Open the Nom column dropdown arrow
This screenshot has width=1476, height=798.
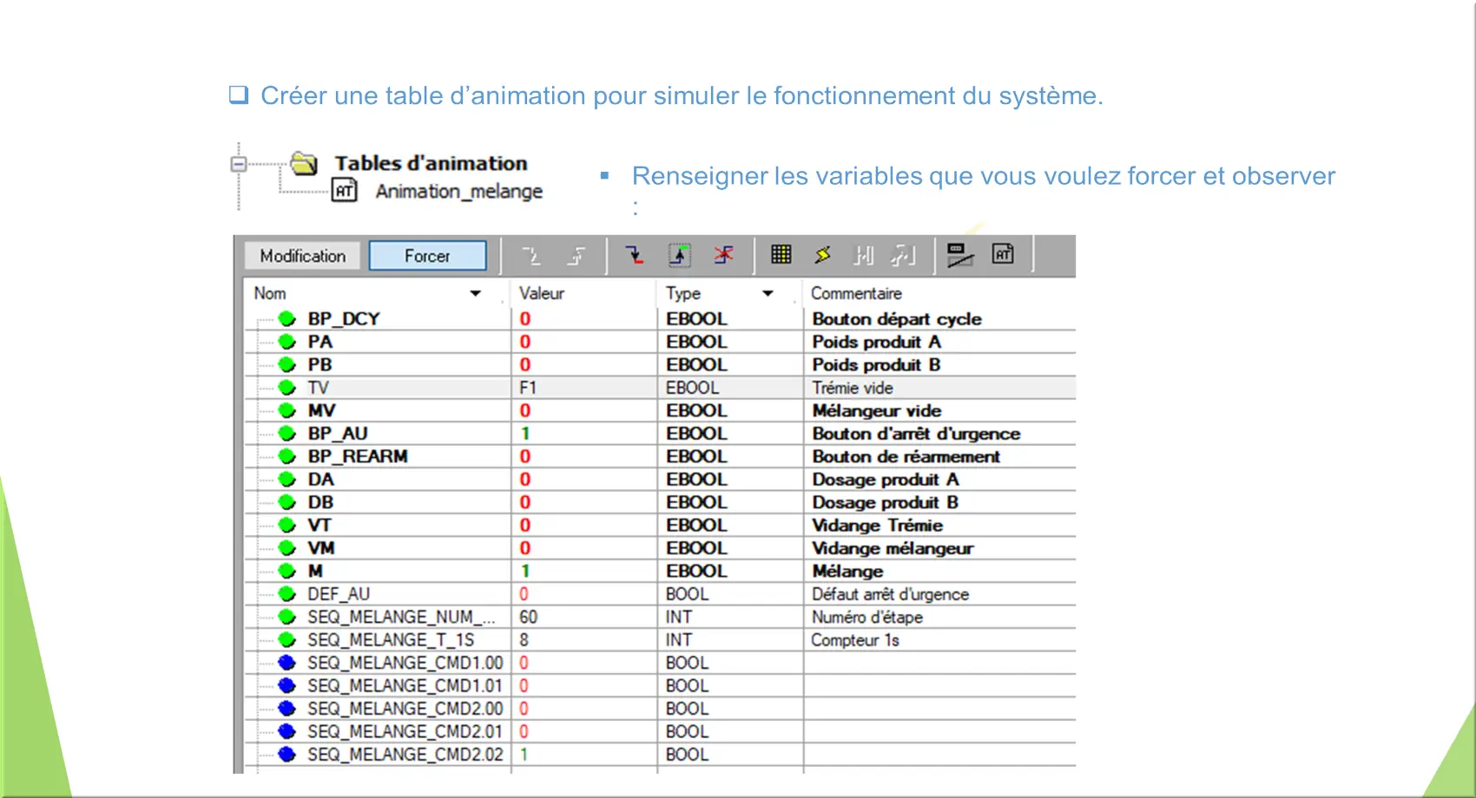click(476, 293)
